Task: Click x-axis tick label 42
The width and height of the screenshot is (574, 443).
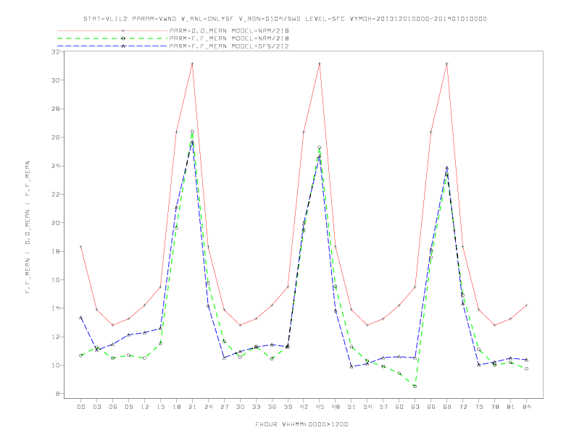Action: pyautogui.click(x=304, y=407)
